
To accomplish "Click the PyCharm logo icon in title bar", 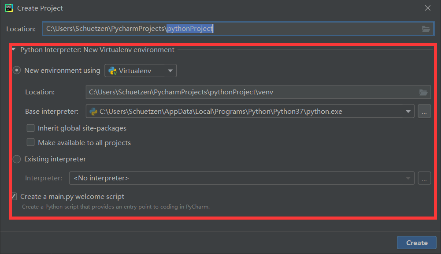I will point(9,8).
